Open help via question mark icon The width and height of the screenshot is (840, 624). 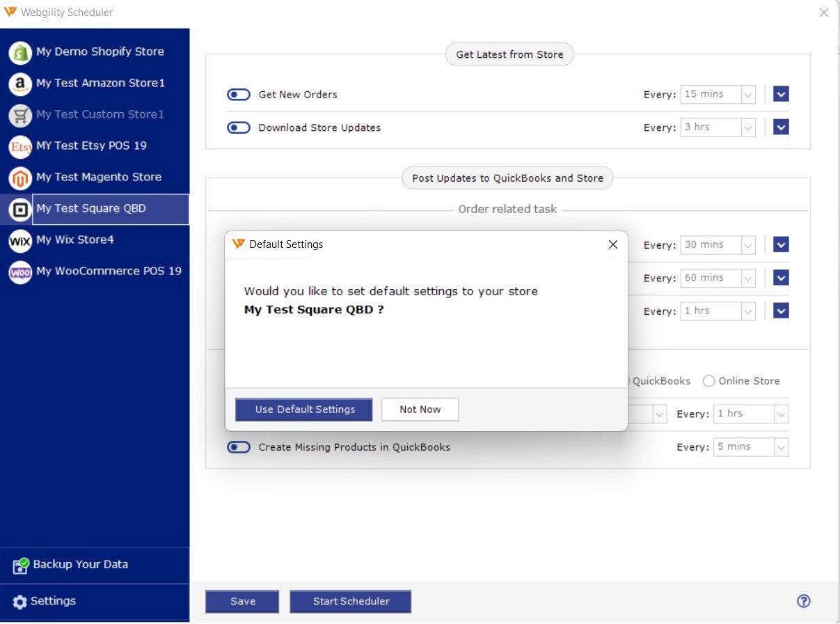[x=804, y=601]
